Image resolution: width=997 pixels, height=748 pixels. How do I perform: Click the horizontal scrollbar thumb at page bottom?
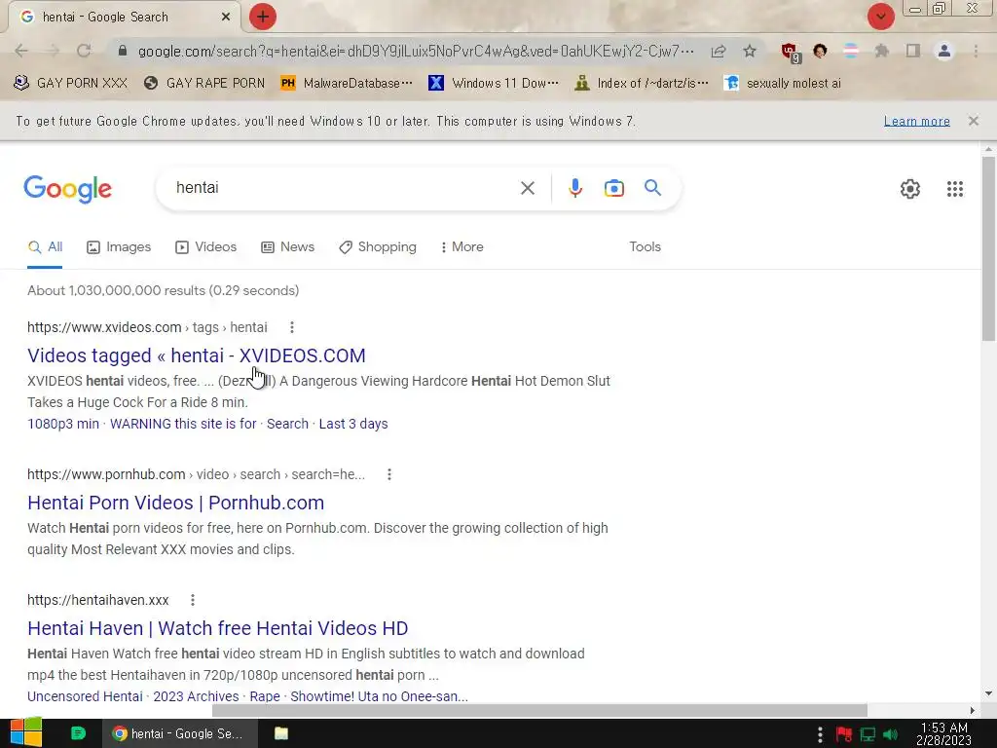539,710
